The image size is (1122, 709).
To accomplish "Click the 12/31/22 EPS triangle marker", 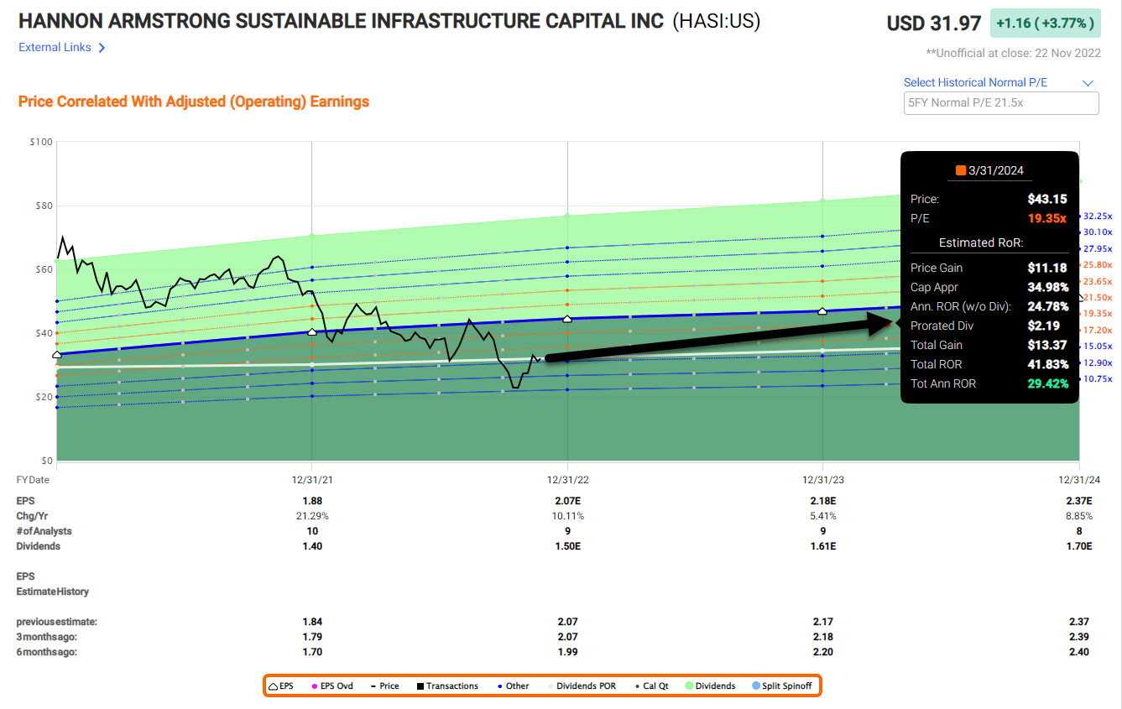I will pyautogui.click(x=567, y=319).
